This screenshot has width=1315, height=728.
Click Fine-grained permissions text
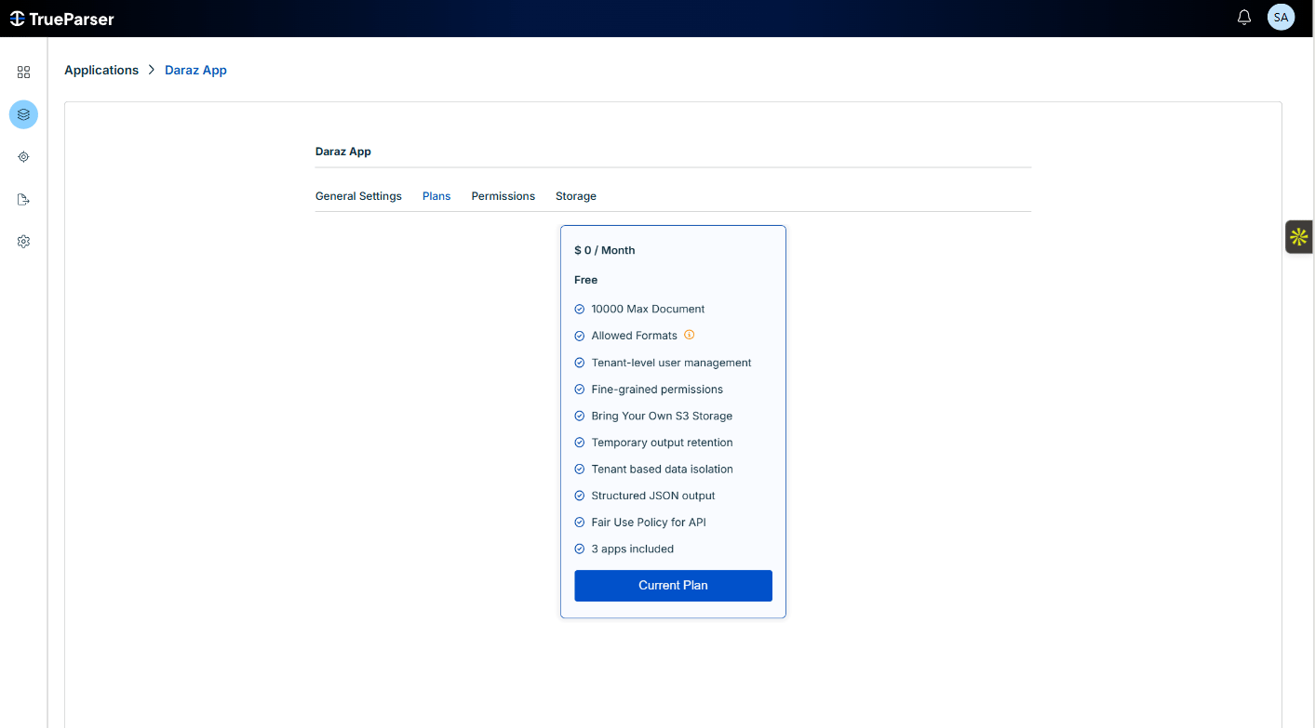657,390
